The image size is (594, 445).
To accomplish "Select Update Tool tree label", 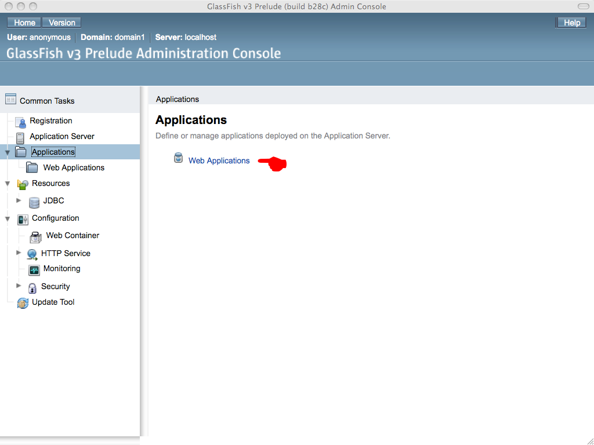I will [53, 302].
